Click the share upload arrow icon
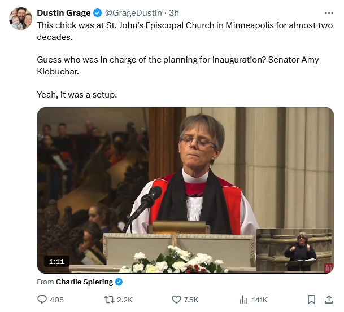The height and width of the screenshot is (312, 344). tap(329, 300)
